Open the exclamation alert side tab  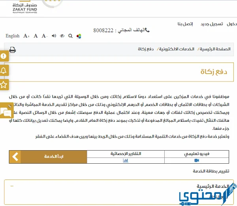(4, 56)
